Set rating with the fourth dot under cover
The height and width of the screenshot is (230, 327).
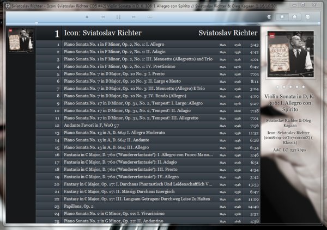pos(297,86)
